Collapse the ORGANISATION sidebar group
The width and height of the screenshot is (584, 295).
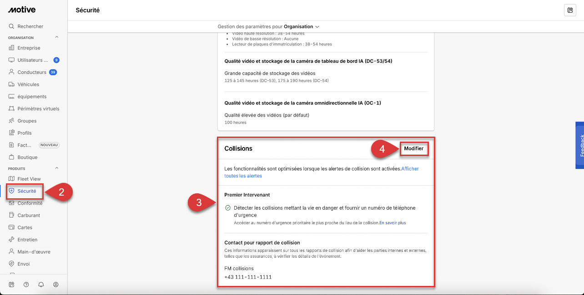57,38
